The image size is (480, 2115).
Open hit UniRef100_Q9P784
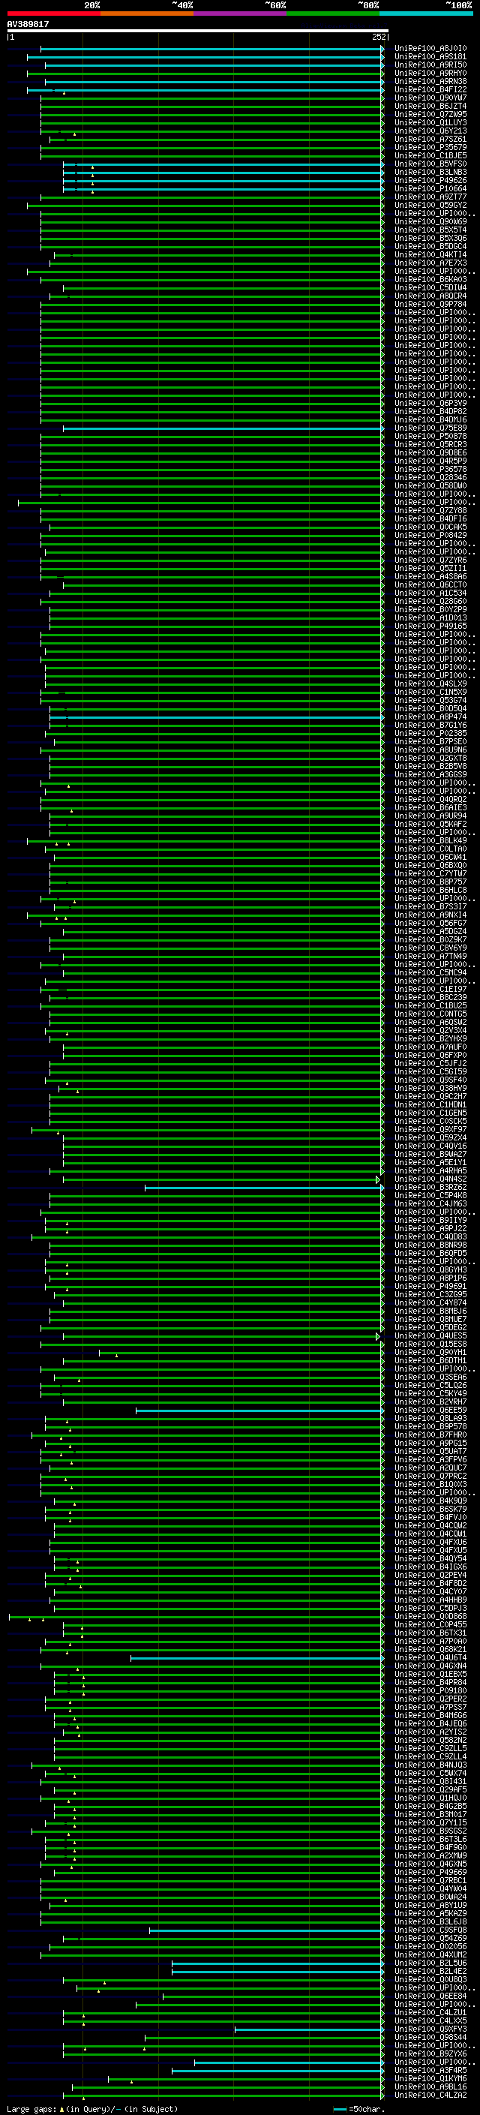[x=430, y=305]
